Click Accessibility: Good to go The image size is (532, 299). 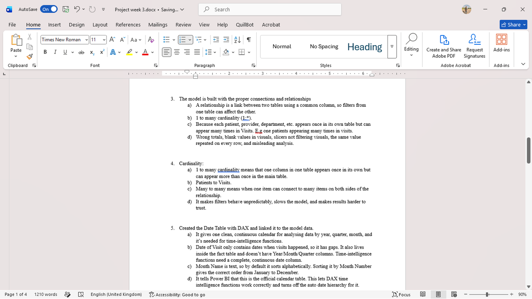tap(177, 294)
